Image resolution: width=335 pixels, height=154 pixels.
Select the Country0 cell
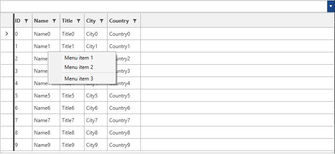124,34
